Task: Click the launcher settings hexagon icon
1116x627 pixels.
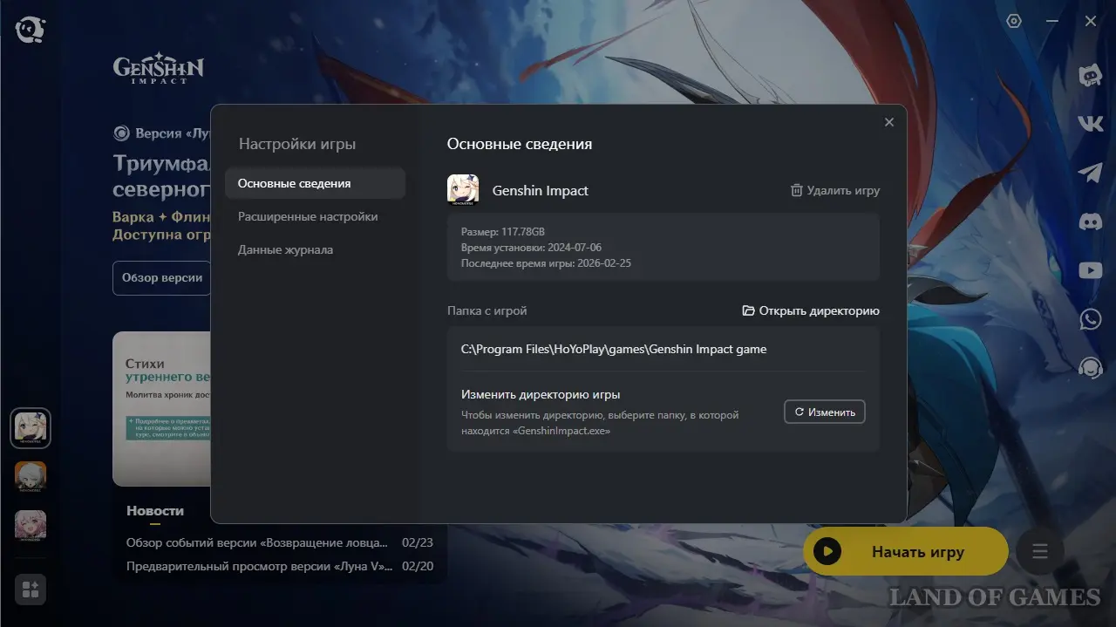Action: (x=1014, y=21)
